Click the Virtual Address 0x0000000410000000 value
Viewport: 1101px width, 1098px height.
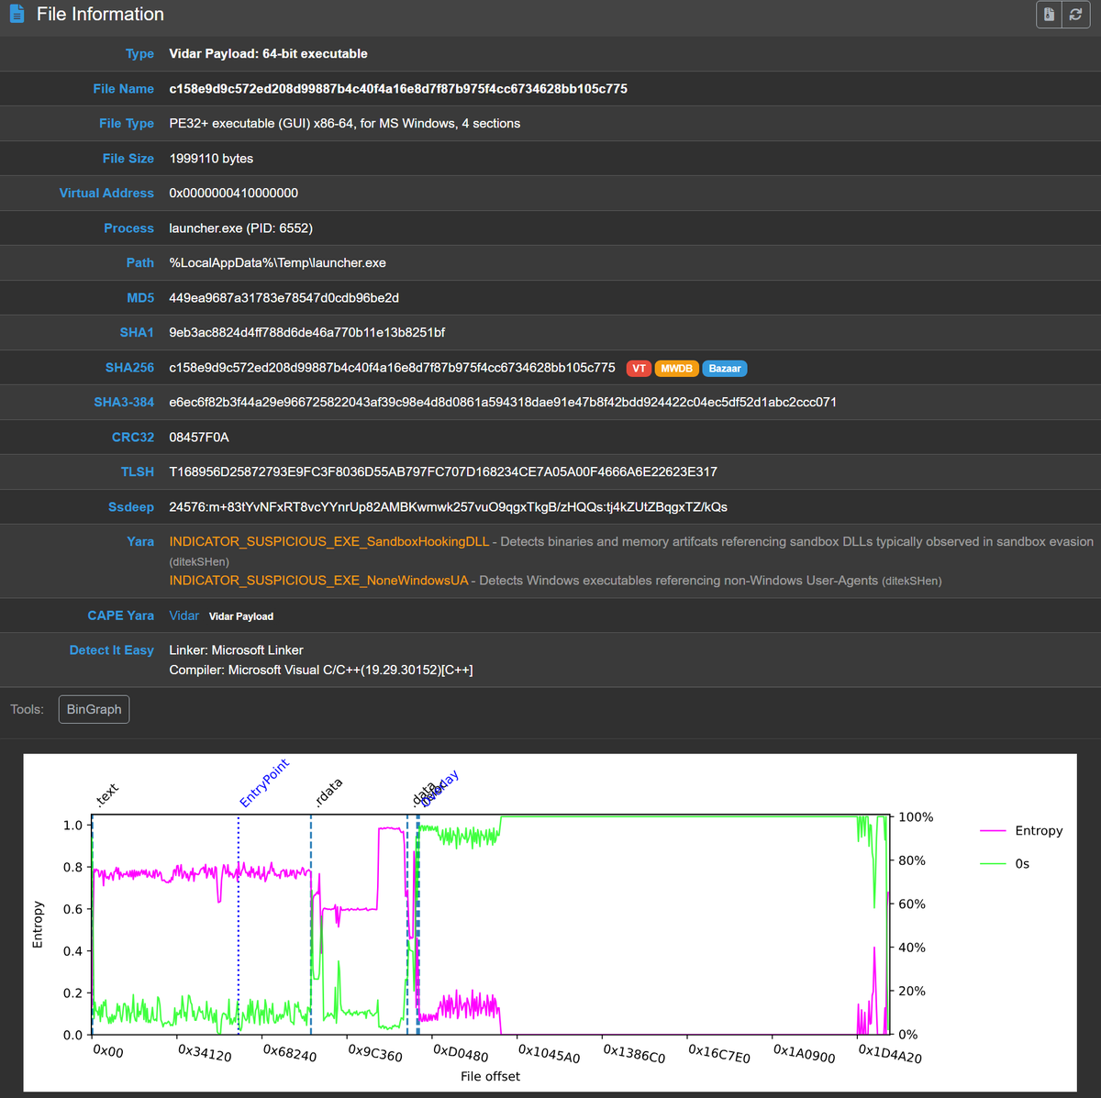[233, 194]
